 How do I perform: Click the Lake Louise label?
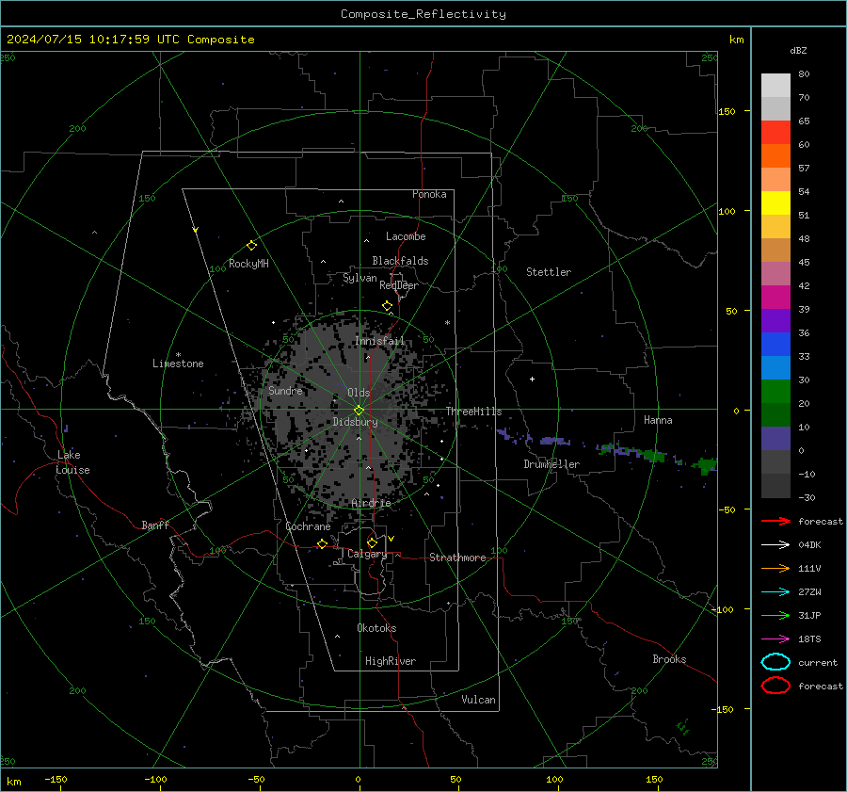tap(72, 462)
